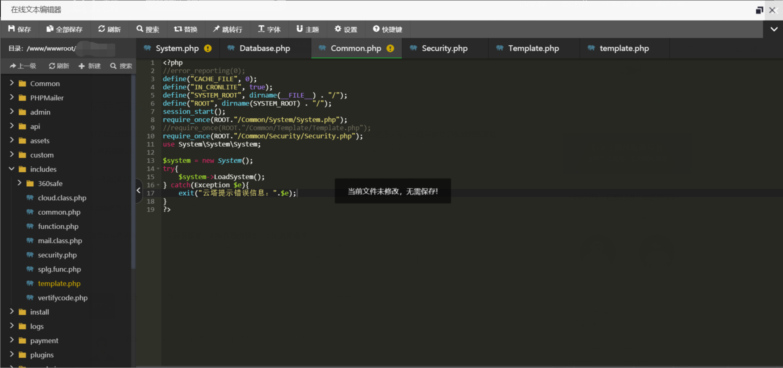Create new item with 新建
Image resolution: width=783 pixels, height=368 pixels.
(x=90, y=66)
